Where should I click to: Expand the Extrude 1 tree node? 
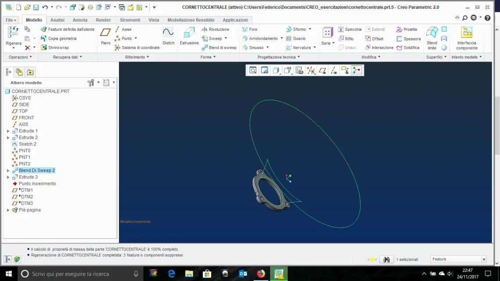tap(8, 131)
